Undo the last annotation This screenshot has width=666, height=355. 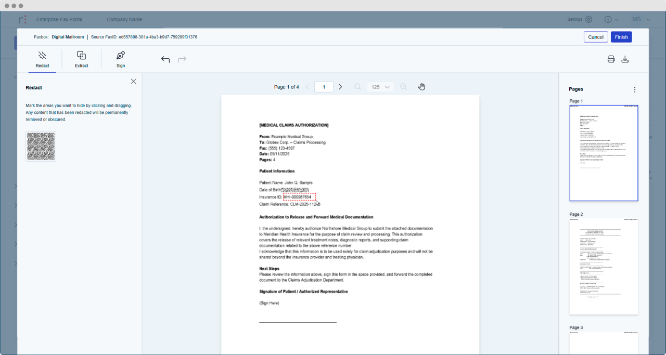point(165,59)
